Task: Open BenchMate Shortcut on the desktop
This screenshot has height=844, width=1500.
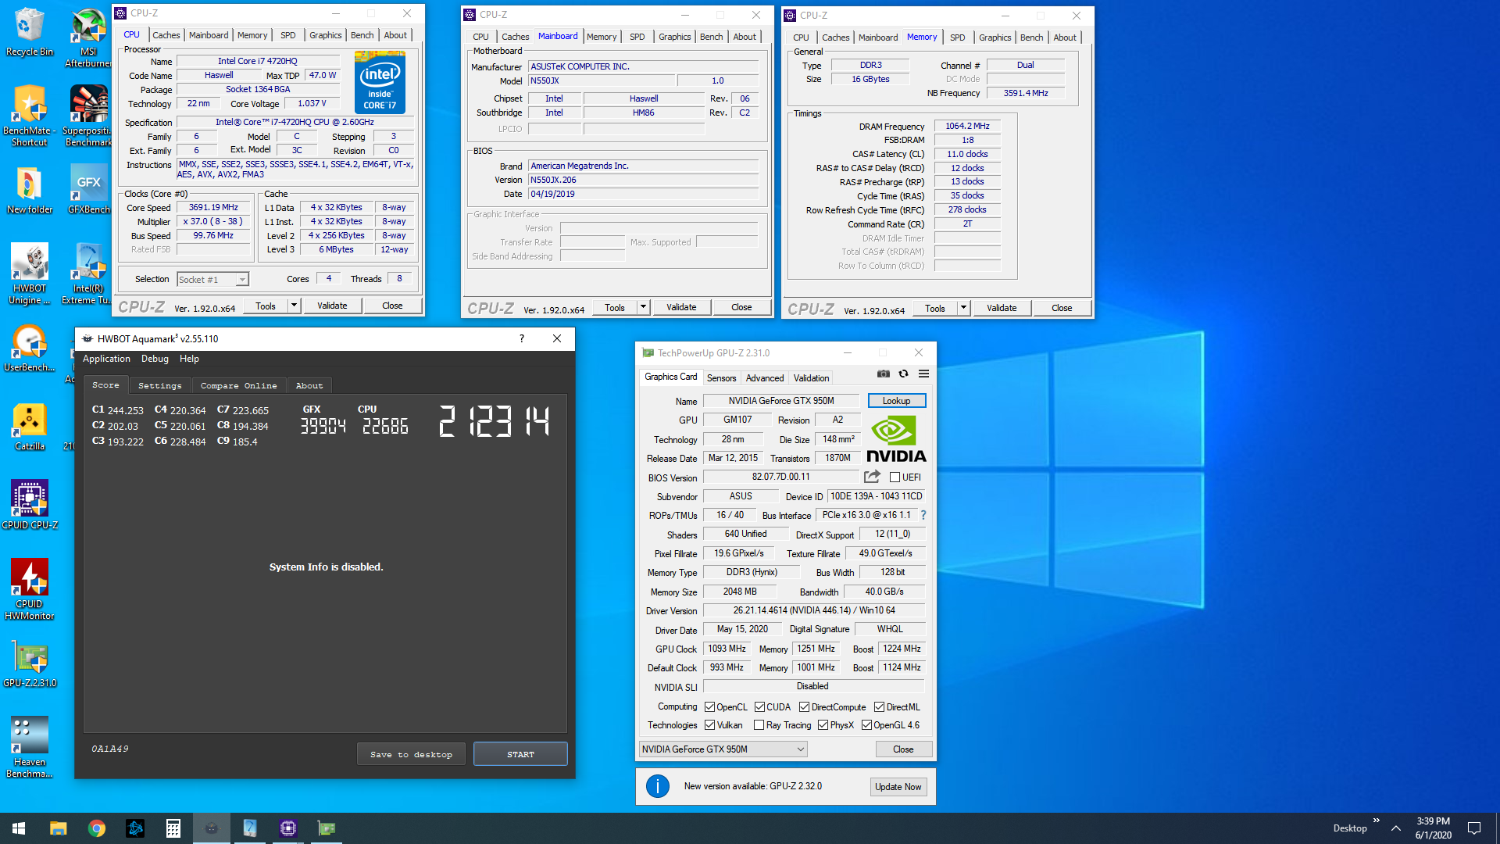Action: tap(30, 116)
